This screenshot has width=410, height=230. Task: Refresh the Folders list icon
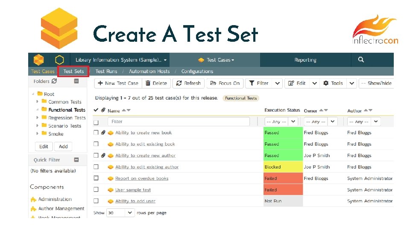[x=54, y=81]
